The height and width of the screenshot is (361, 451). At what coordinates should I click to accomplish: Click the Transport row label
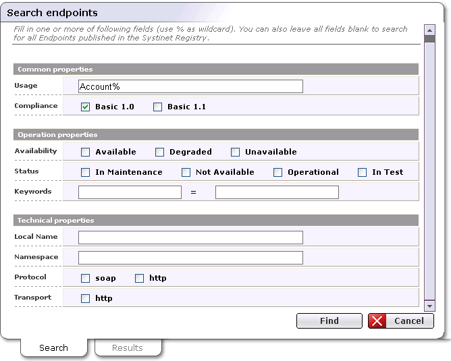point(33,298)
